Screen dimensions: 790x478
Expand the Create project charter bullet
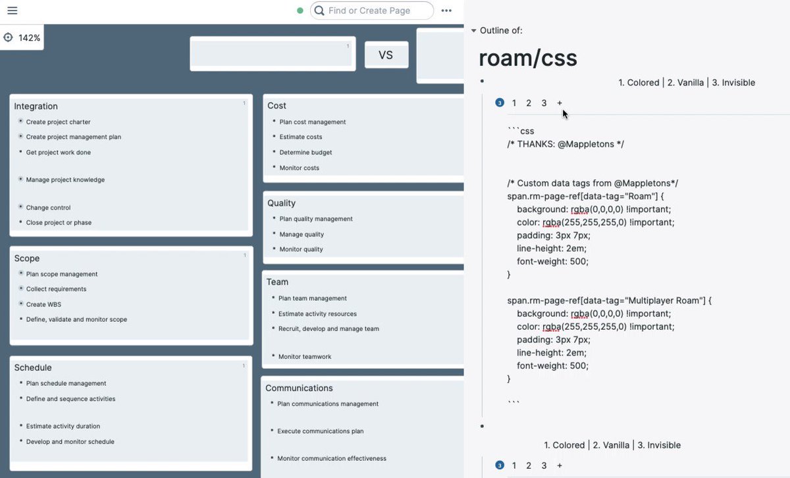(x=20, y=121)
